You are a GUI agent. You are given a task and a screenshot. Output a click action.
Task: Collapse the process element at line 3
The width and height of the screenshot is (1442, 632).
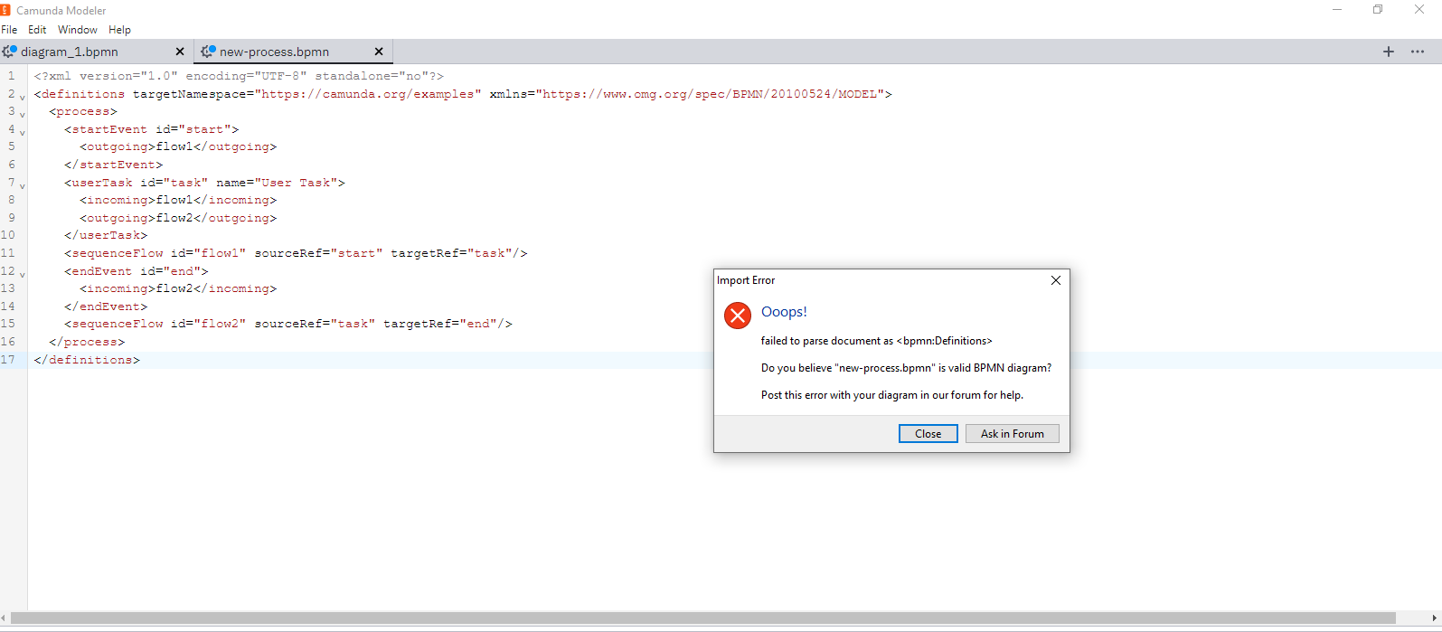pos(23,115)
